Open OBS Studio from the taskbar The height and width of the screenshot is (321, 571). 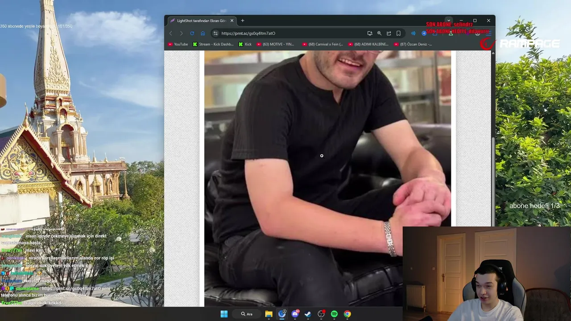321,314
